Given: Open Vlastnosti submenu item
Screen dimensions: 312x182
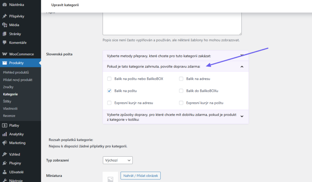Looking at the screenshot, I should click(10, 108).
